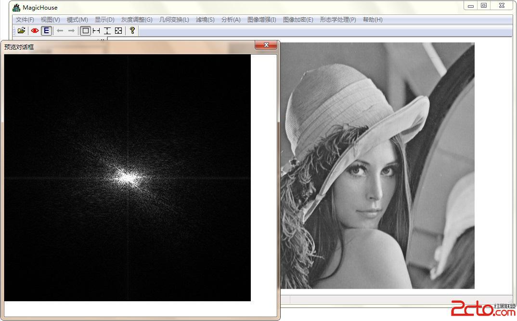
Task: Open the 几何变换(L) menu
Action: tap(174, 19)
